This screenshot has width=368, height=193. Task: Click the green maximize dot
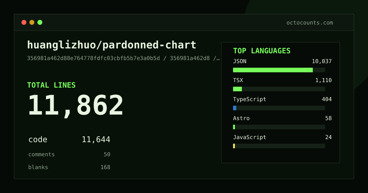(40, 22)
